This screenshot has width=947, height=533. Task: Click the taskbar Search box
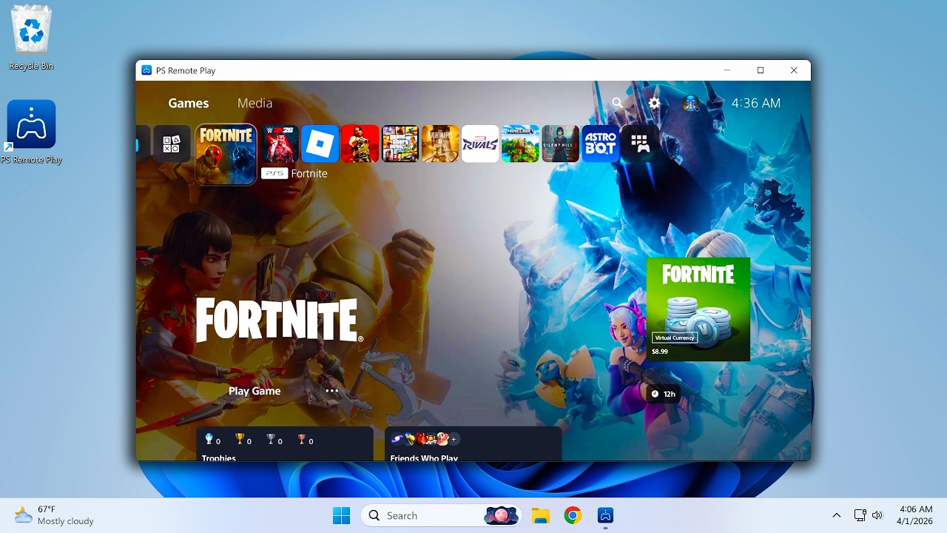(441, 515)
